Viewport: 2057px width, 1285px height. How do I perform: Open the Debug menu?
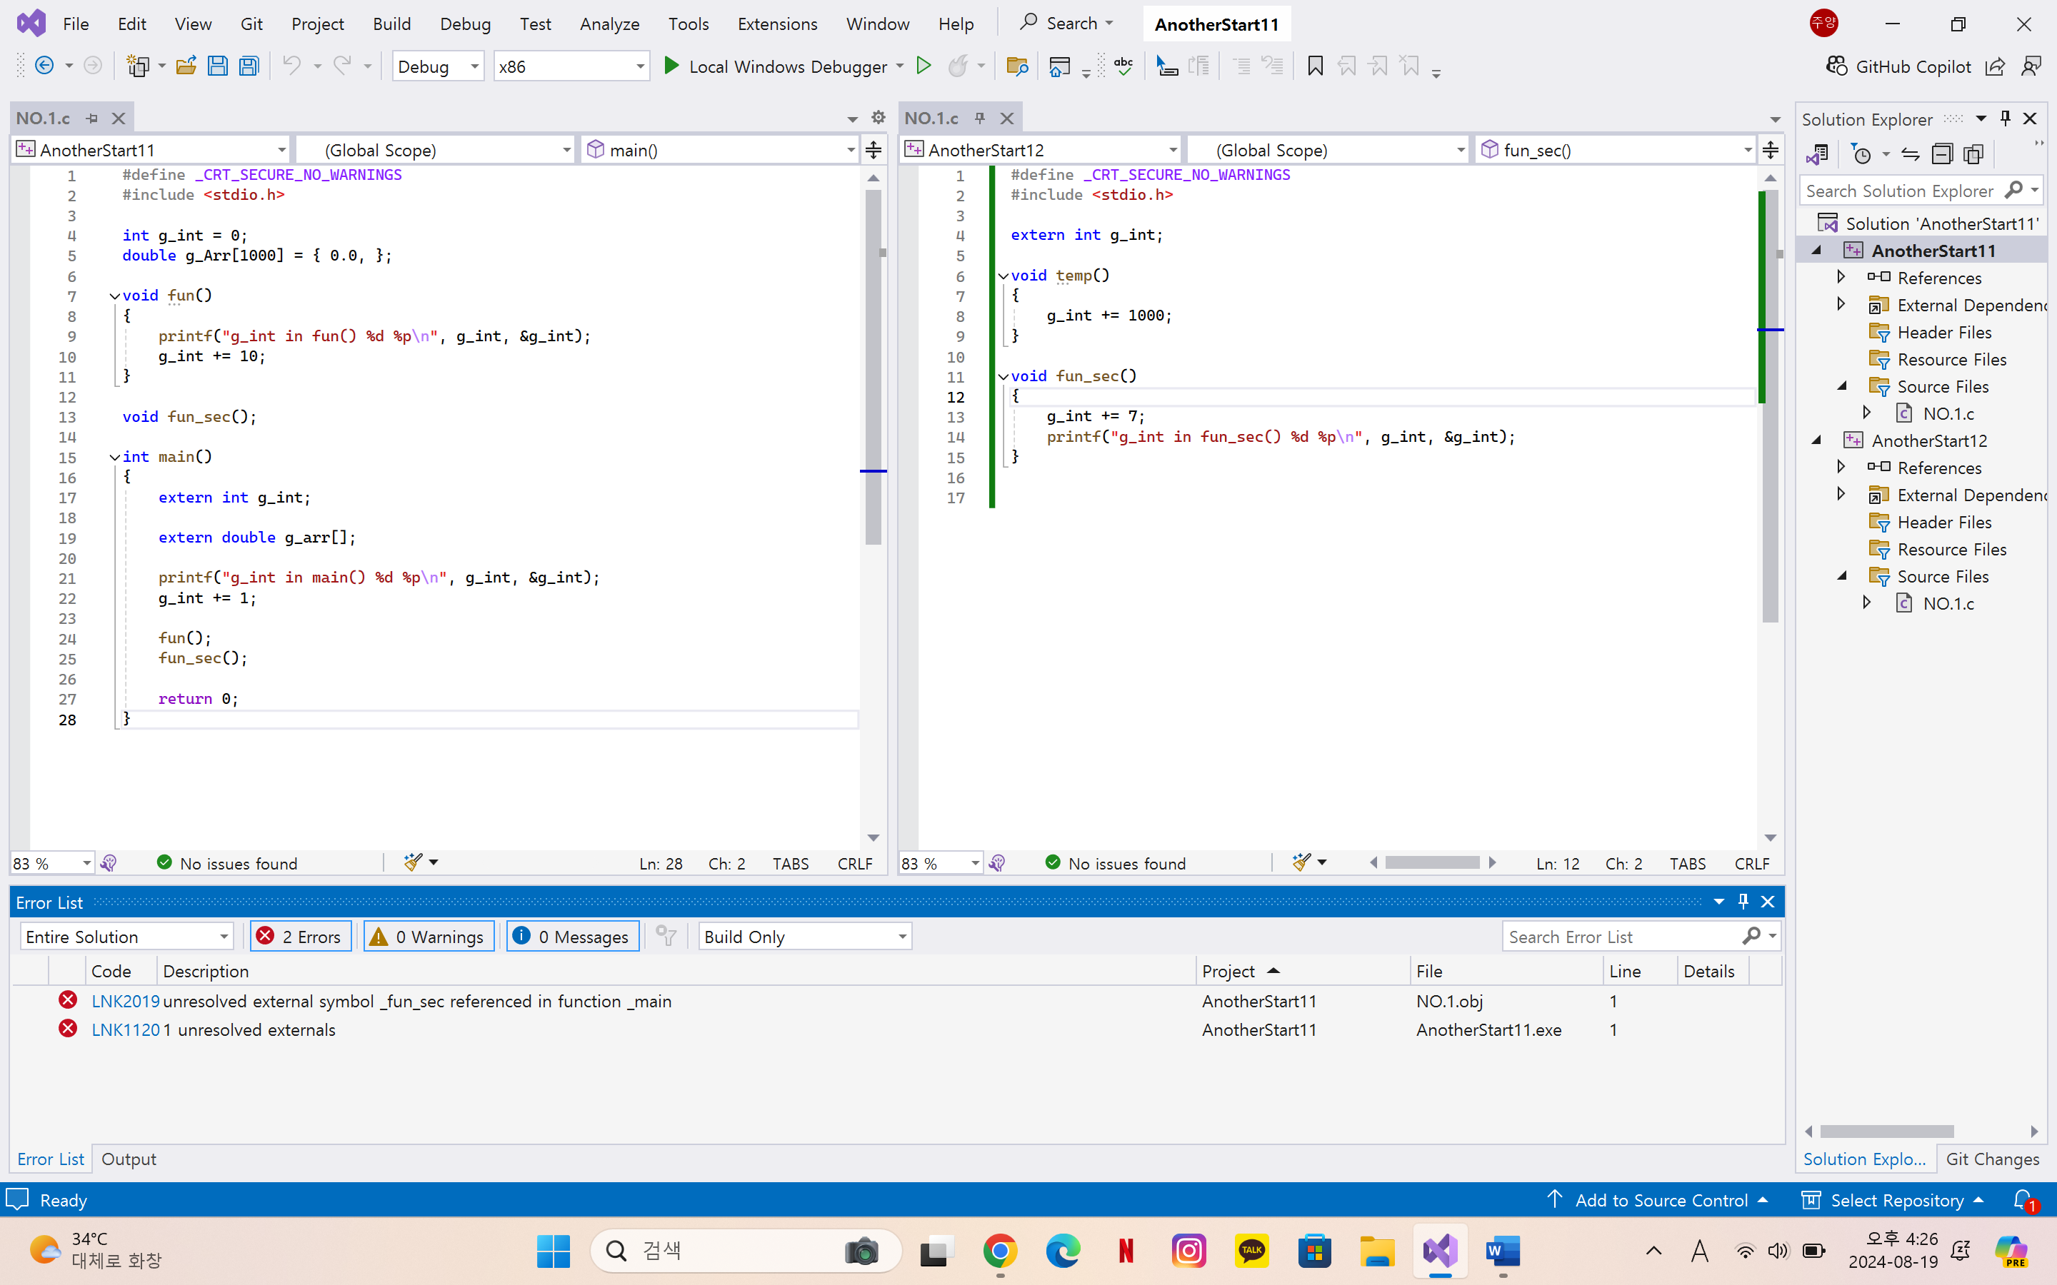[x=465, y=24]
